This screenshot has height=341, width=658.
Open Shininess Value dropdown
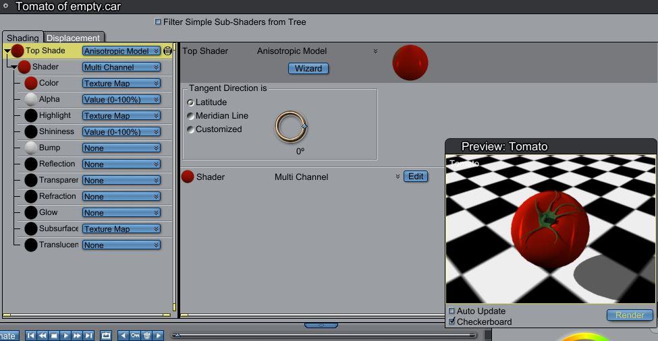[x=121, y=131]
